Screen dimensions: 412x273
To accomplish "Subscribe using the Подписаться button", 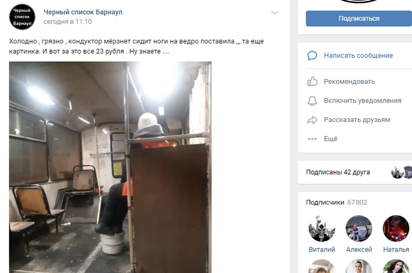I will [x=359, y=18].
